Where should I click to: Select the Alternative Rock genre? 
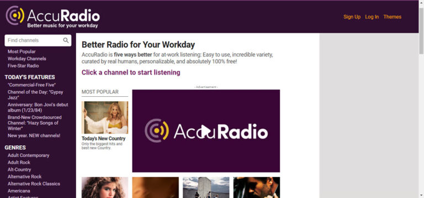[25, 177]
